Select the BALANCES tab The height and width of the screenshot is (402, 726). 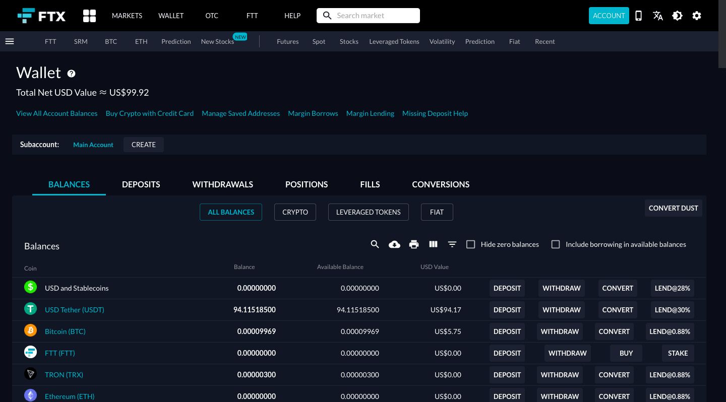tap(69, 184)
